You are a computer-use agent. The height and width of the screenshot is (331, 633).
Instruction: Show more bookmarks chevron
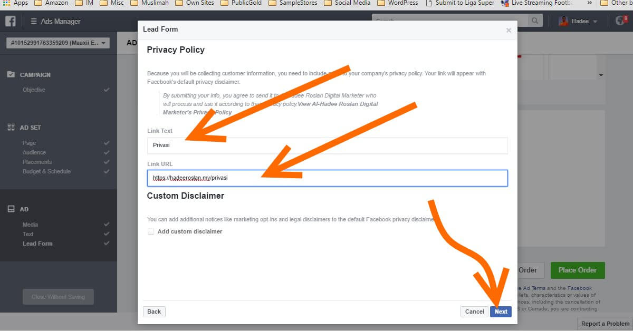tap(589, 3)
